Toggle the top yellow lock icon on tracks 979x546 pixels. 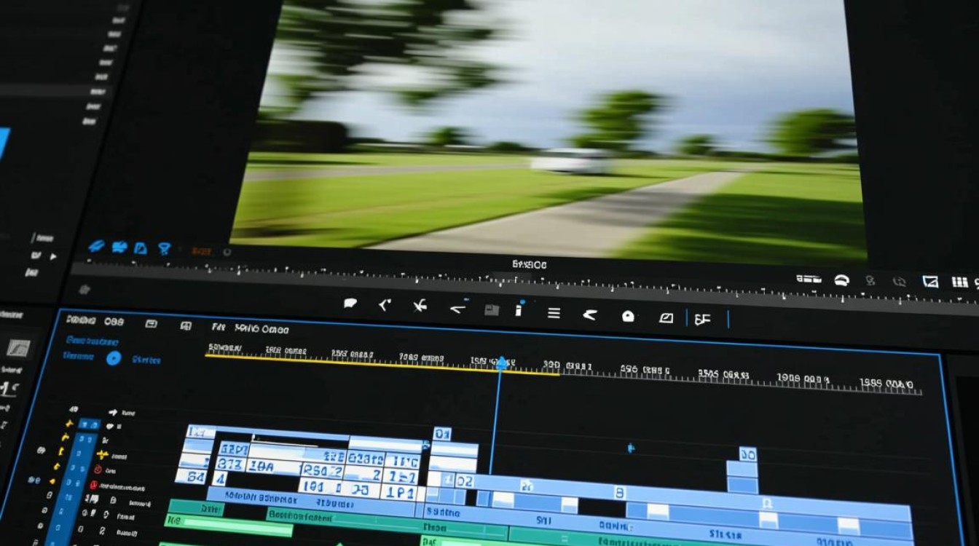pyautogui.click(x=69, y=424)
